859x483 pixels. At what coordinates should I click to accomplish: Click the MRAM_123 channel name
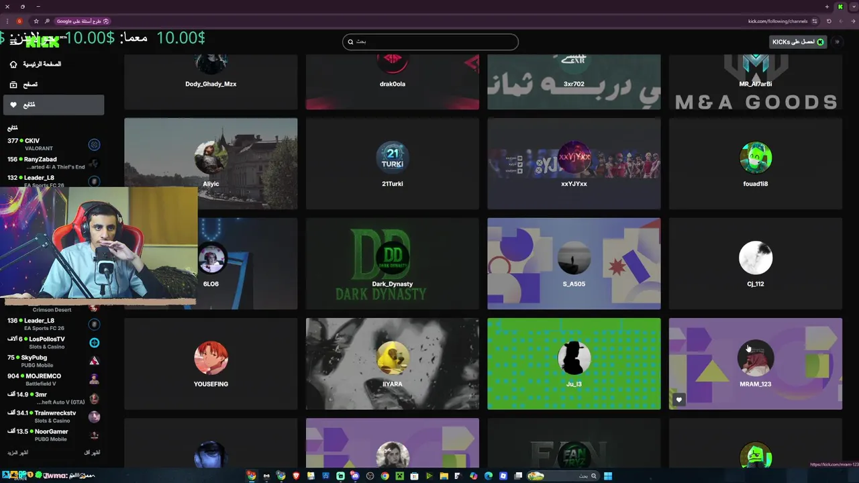coord(756,384)
